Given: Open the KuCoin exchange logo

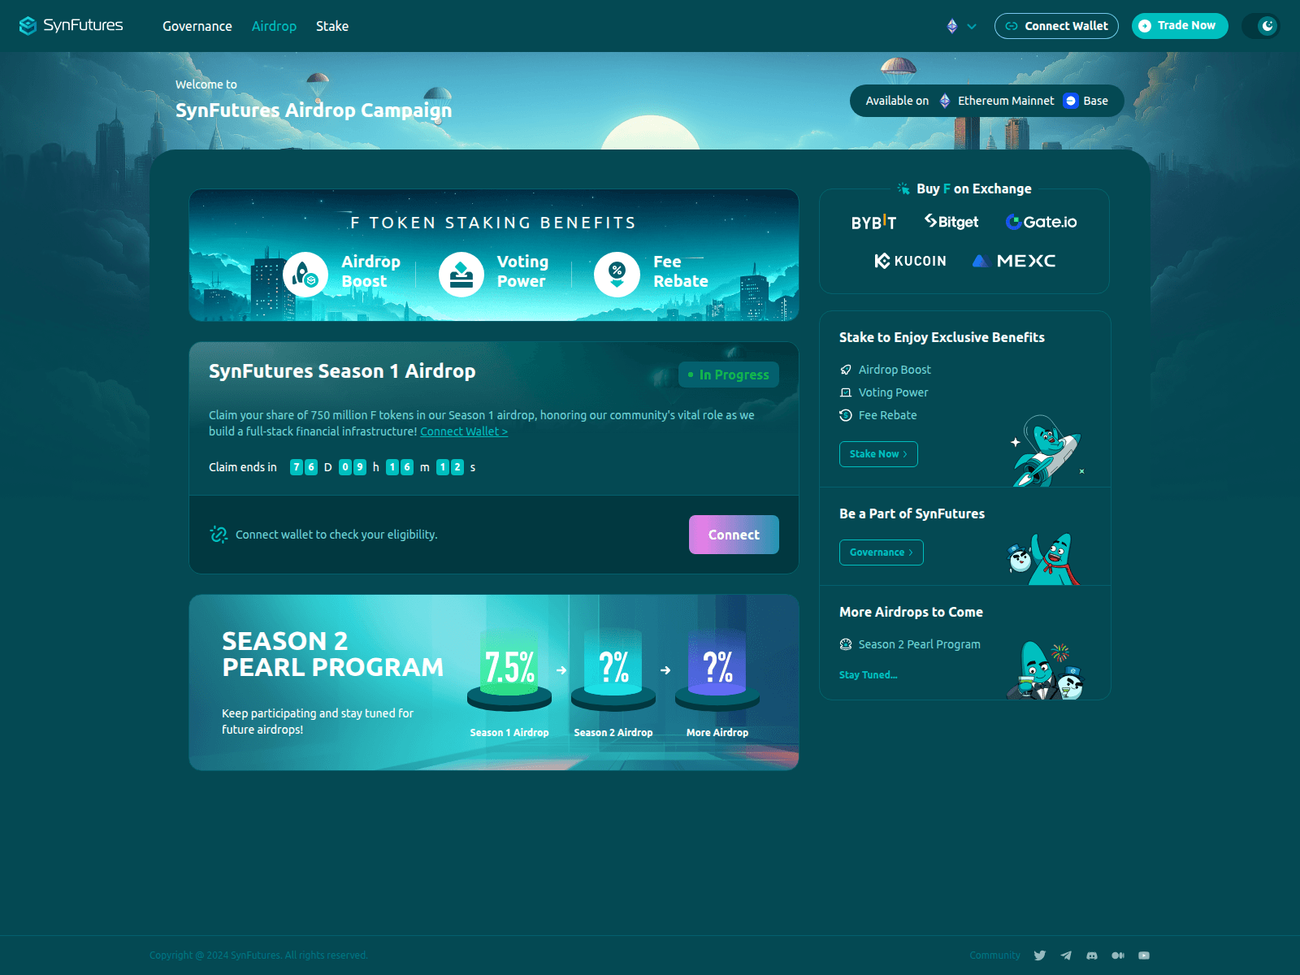Looking at the screenshot, I should (910, 261).
